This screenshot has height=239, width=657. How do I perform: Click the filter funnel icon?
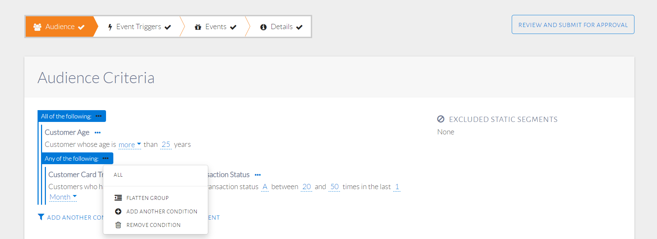[41, 217]
